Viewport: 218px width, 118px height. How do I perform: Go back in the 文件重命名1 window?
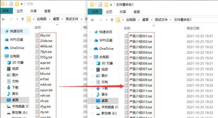click(x=93, y=20)
